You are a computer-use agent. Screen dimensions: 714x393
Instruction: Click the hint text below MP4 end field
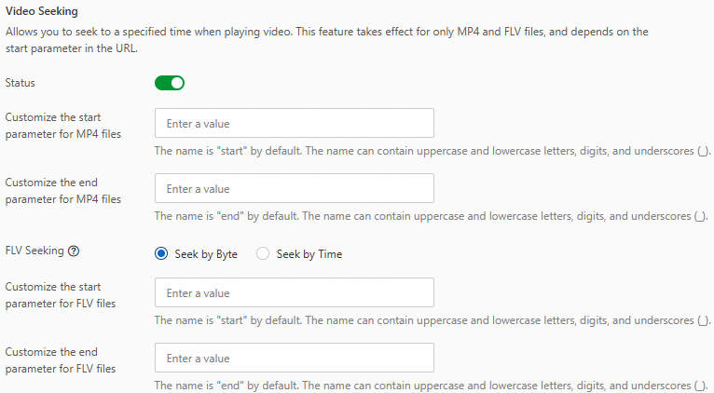[432, 216]
